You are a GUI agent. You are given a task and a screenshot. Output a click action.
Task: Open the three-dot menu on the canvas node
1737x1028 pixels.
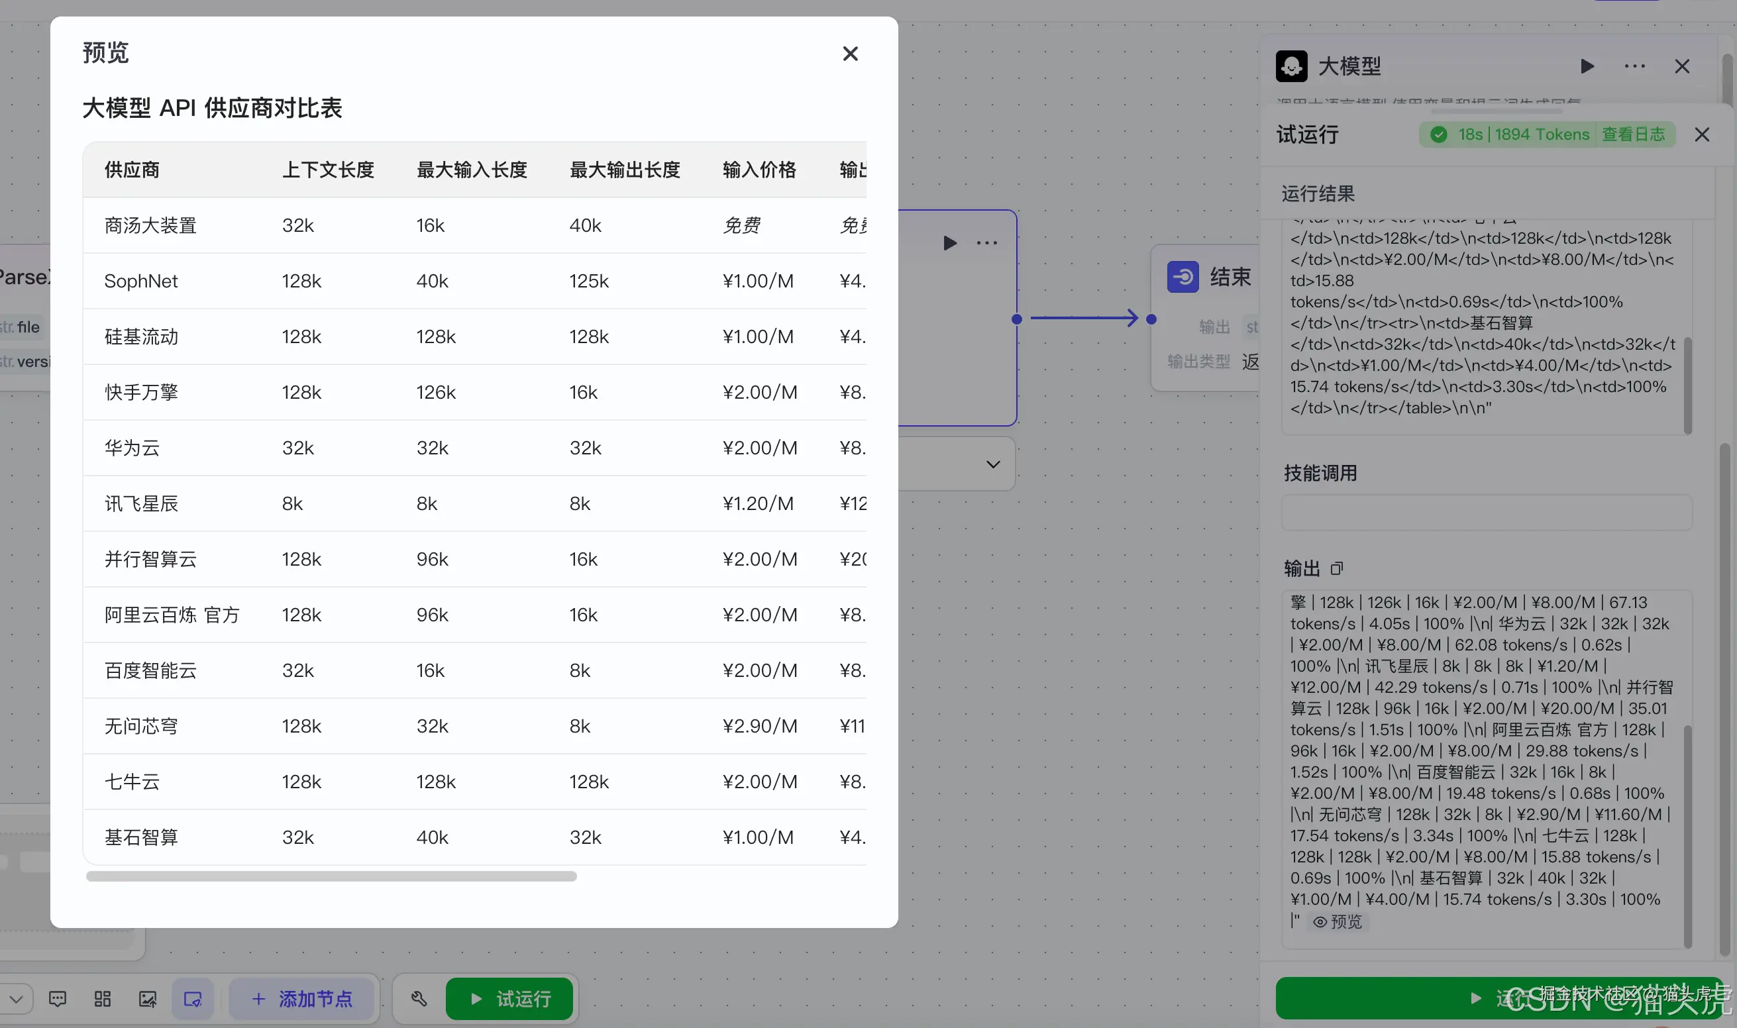click(x=986, y=242)
